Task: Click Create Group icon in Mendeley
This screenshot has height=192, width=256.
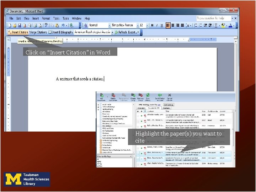Action: pos(133,97)
